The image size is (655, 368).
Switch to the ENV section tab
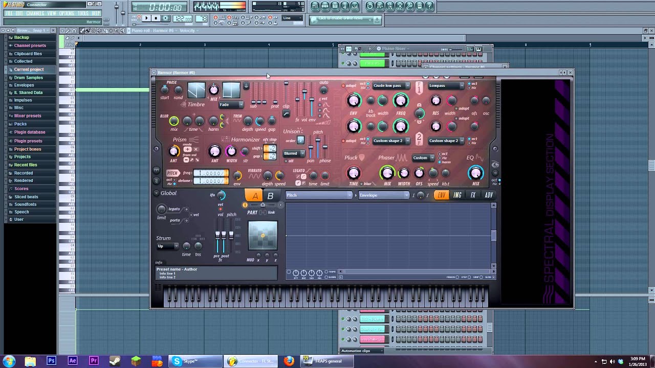click(x=441, y=195)
